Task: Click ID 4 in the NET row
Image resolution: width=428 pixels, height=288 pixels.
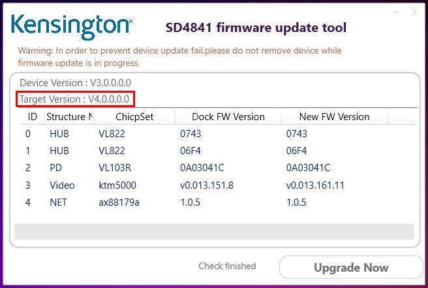Action: coord(28,202)
